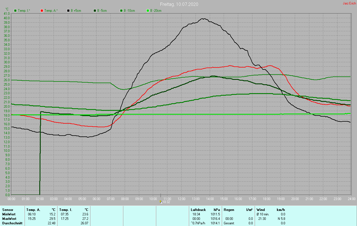
Task: Click the green Temp. I.* legend swatch
Action: [15, 11]
